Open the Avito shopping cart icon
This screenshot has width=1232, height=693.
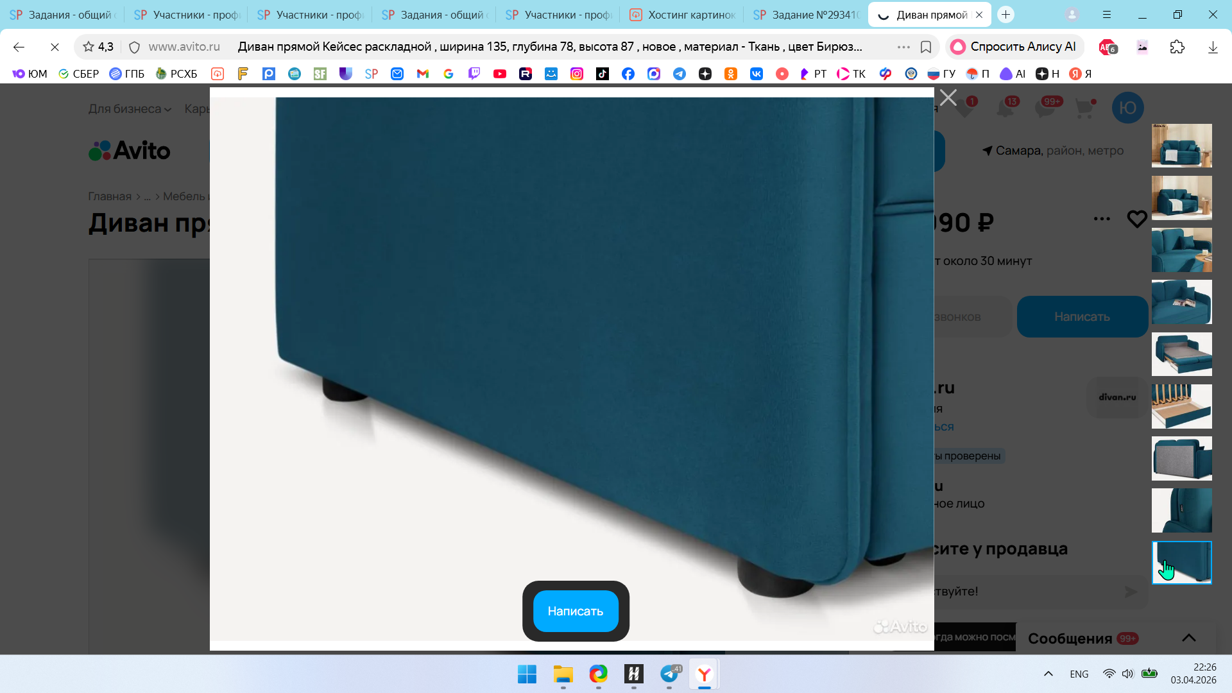click(1084, 108)
